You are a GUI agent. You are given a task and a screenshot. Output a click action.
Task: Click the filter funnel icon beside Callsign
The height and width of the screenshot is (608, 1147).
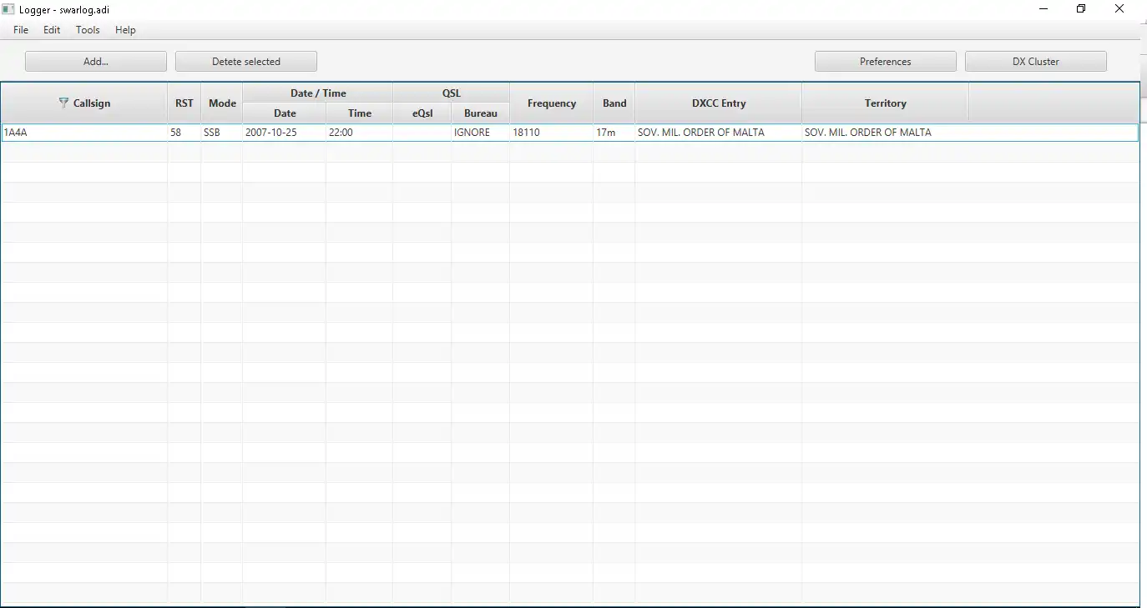tap(63, 103)
